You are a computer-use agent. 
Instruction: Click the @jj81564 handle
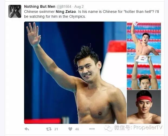pyautogui.click(x=64, y=7)
